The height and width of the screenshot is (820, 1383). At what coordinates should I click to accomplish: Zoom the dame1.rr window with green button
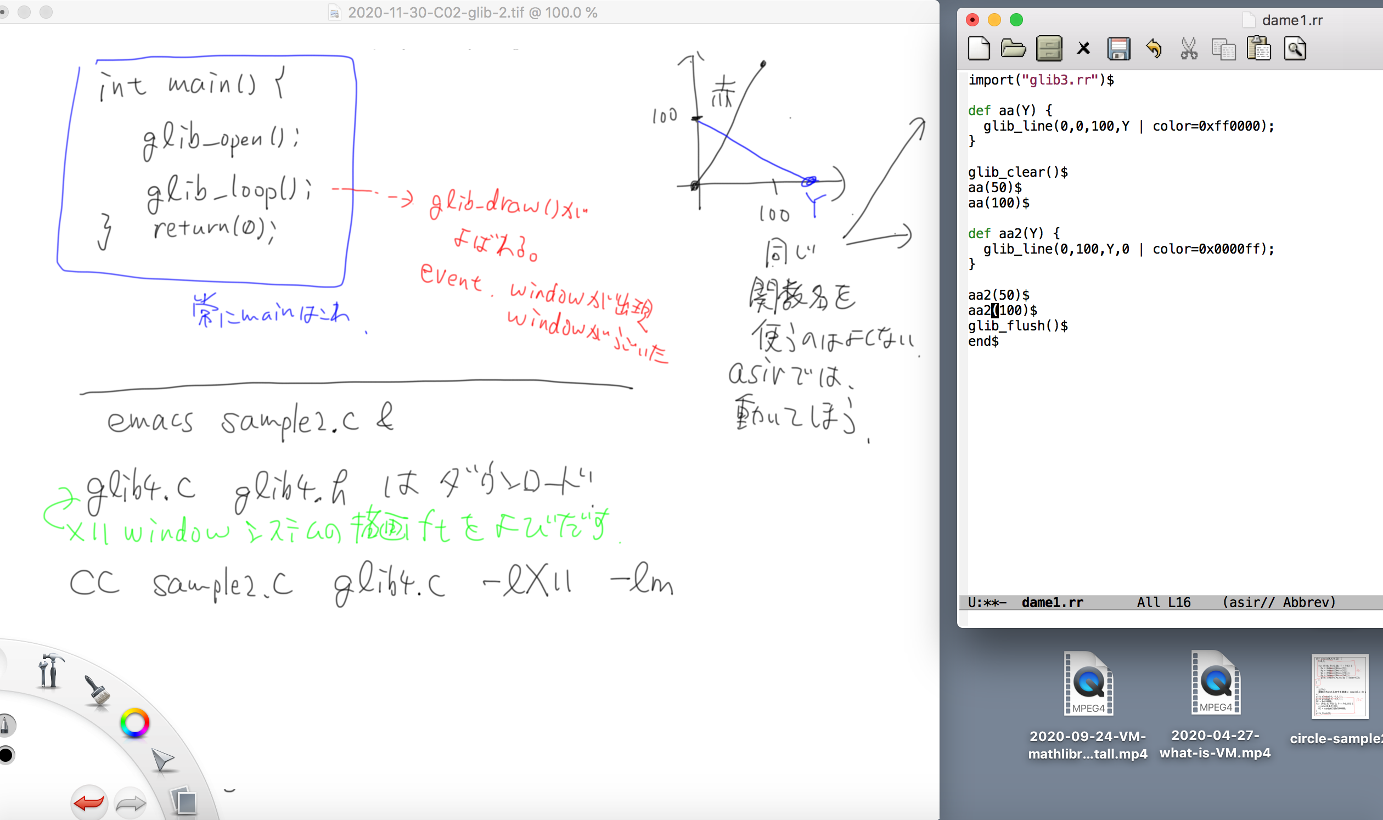click(x=1016, y=20)
